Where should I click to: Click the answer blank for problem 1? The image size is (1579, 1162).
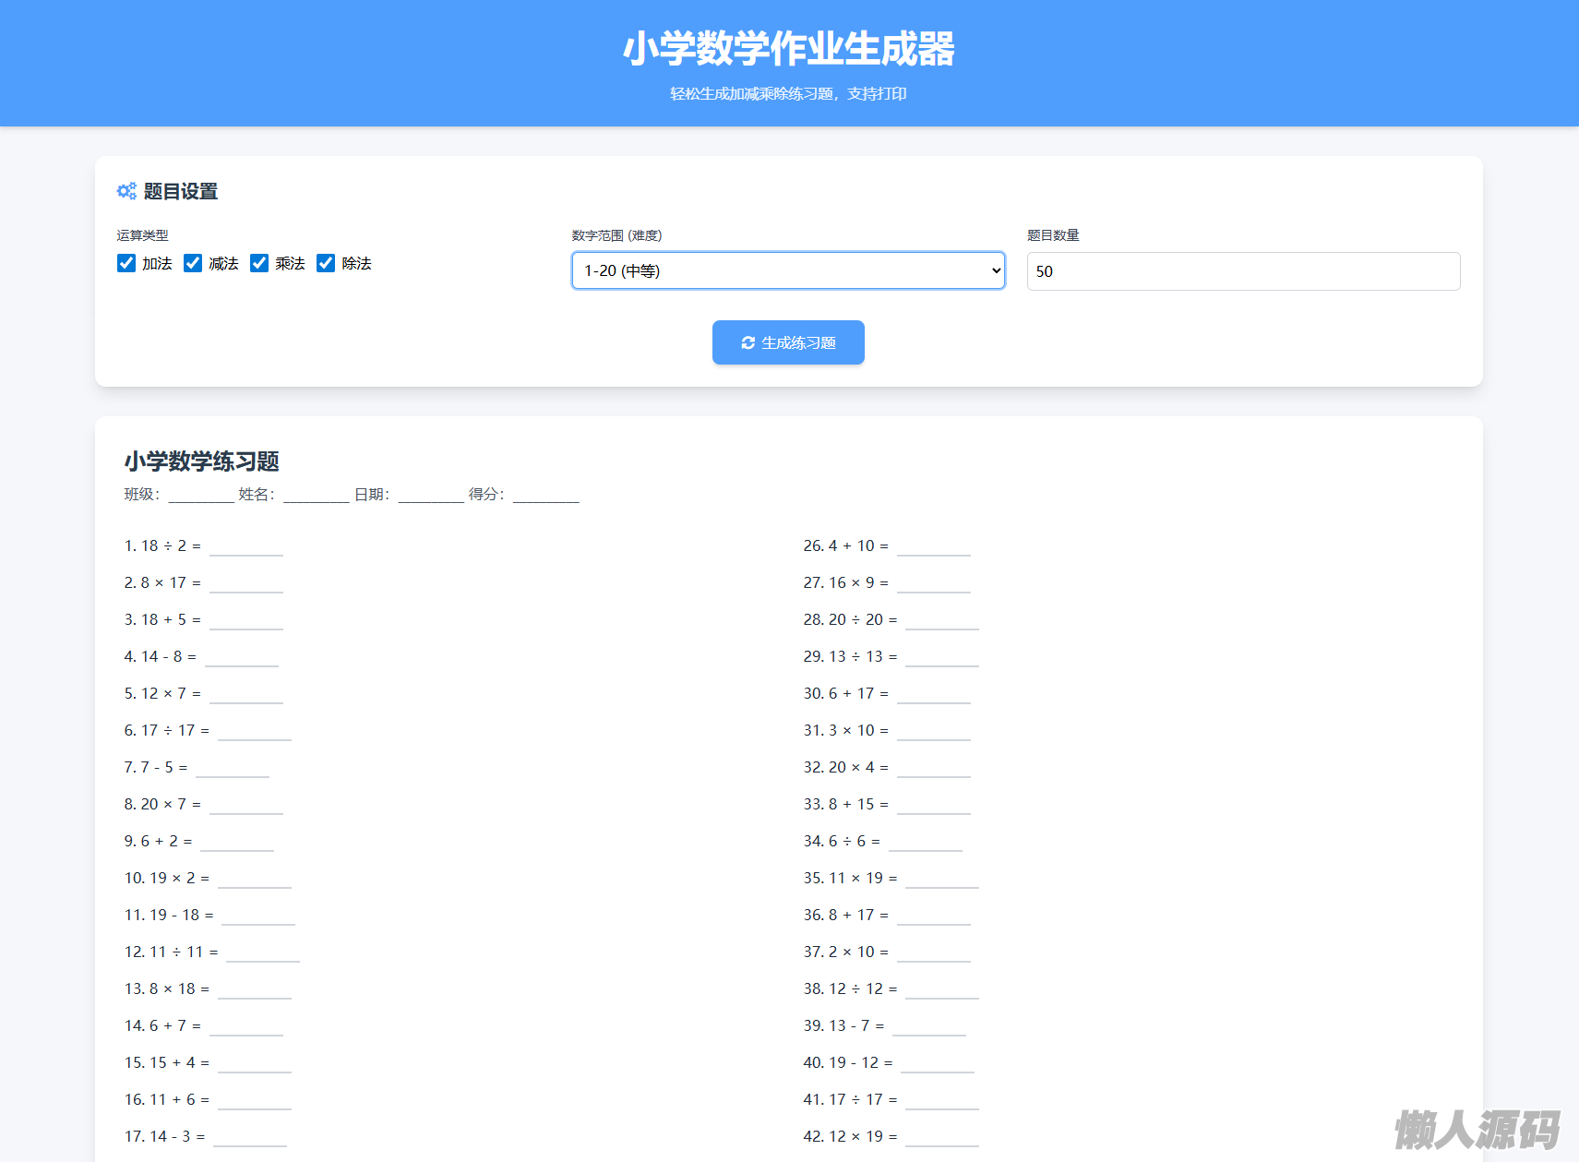point(245,547)
